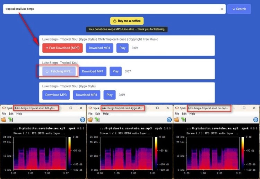Click the save icon in no-cop Spek window
The width and height of the screenshot is (260, 179).
183,119
